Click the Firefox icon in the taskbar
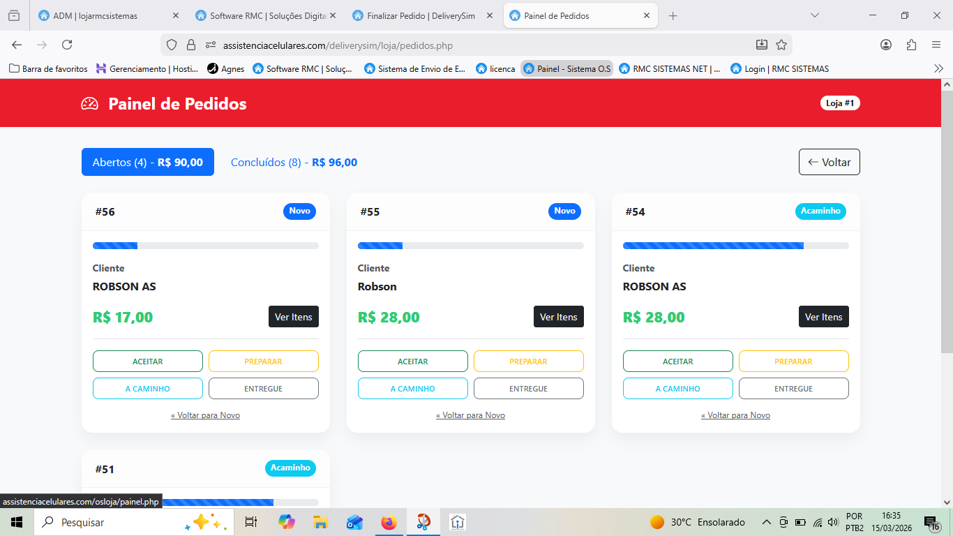 click(x=389, y=522)
